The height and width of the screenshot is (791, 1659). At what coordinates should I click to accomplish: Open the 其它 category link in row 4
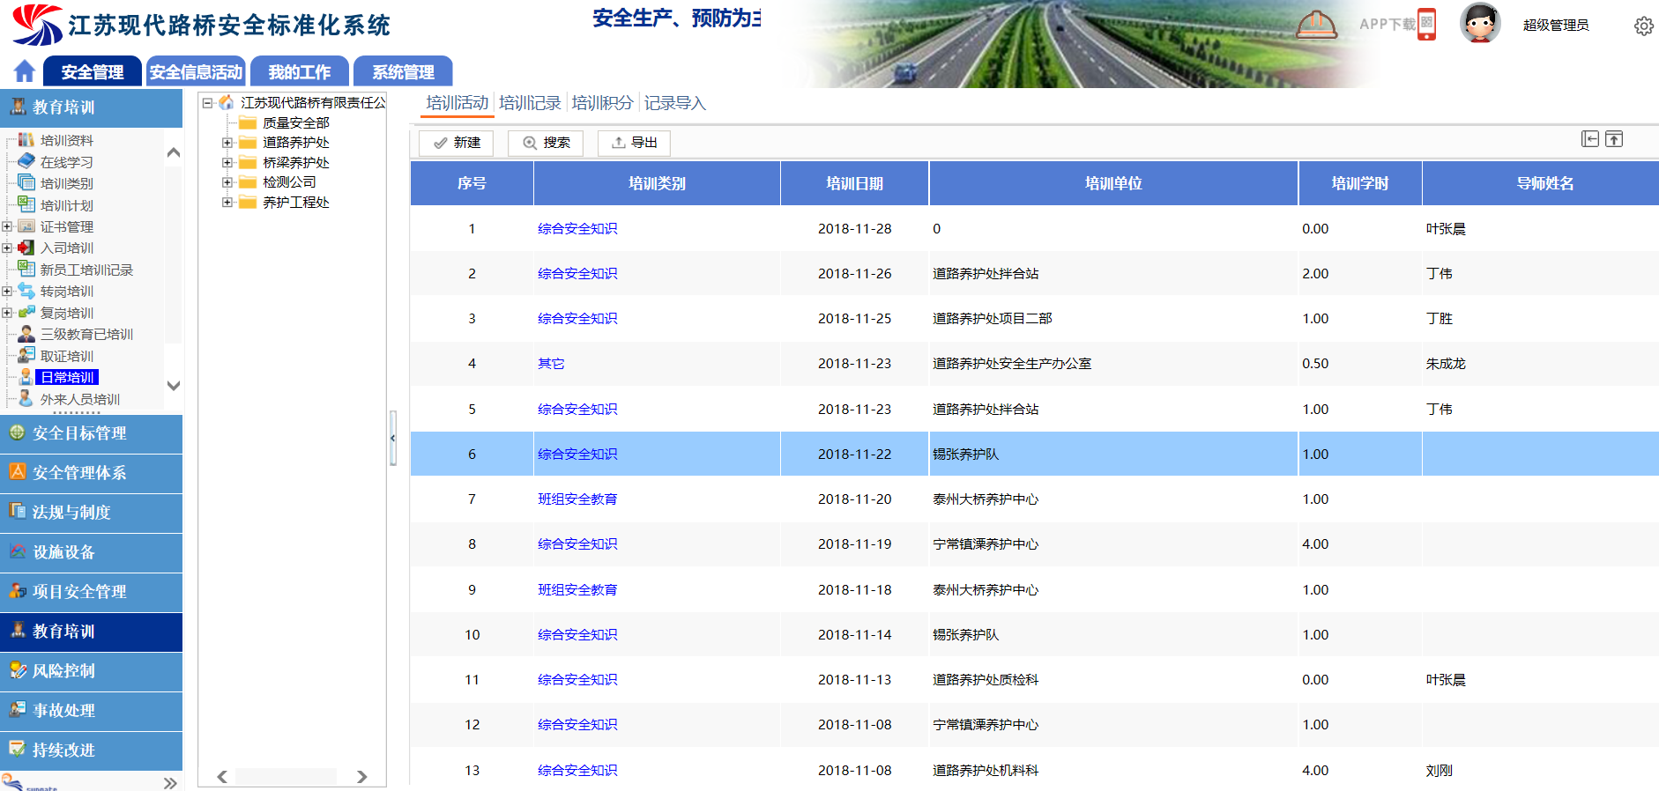point(551,364)
